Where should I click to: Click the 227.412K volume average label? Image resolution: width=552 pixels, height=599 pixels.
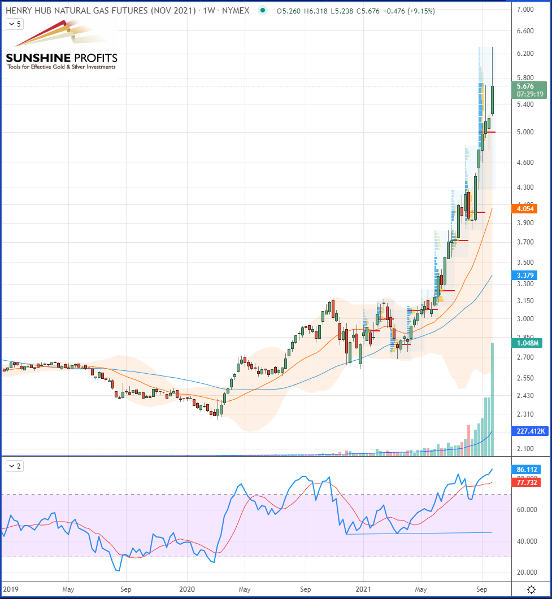(x=530, y=431)
